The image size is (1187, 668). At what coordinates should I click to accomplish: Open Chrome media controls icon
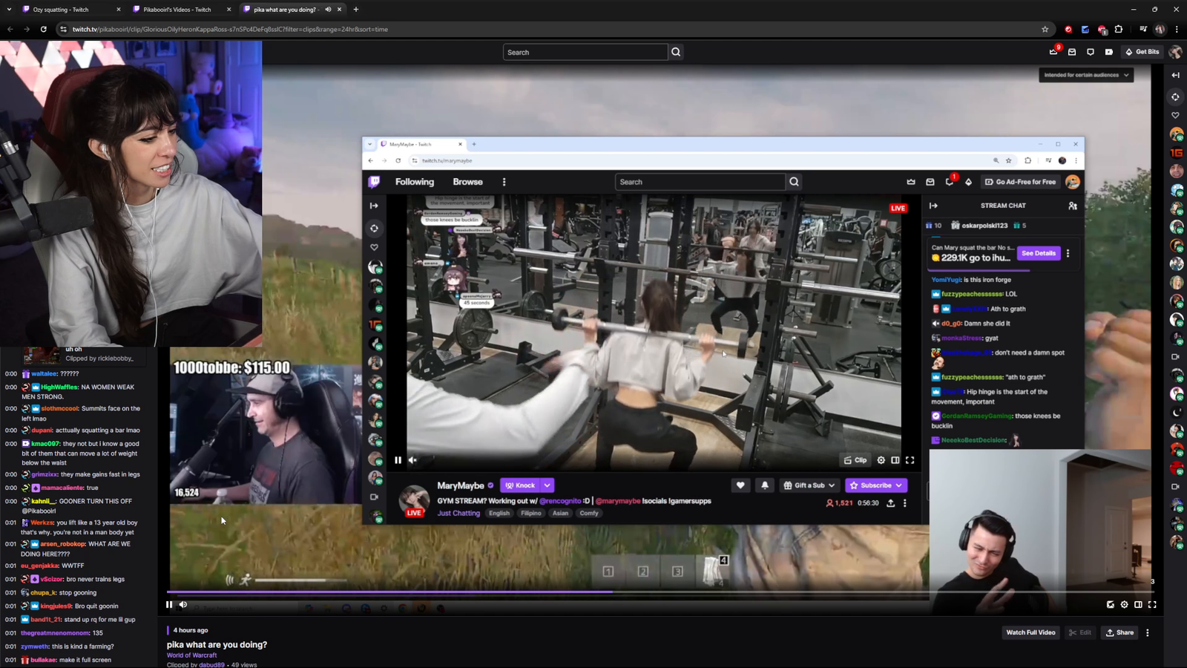(x=1143, y=29)
